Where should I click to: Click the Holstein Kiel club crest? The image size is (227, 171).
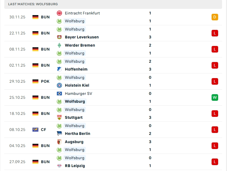pyautogui.click(x=59, y=85)
